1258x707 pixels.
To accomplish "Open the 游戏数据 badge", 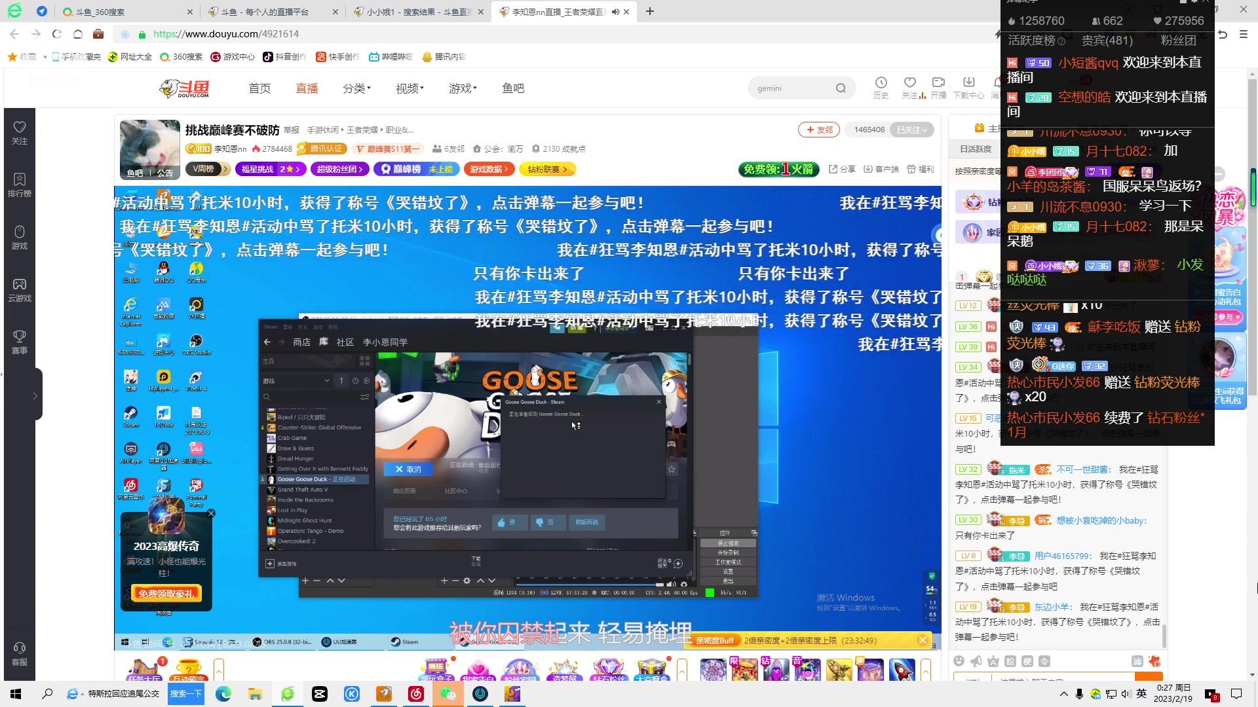I will click(489, 169).
